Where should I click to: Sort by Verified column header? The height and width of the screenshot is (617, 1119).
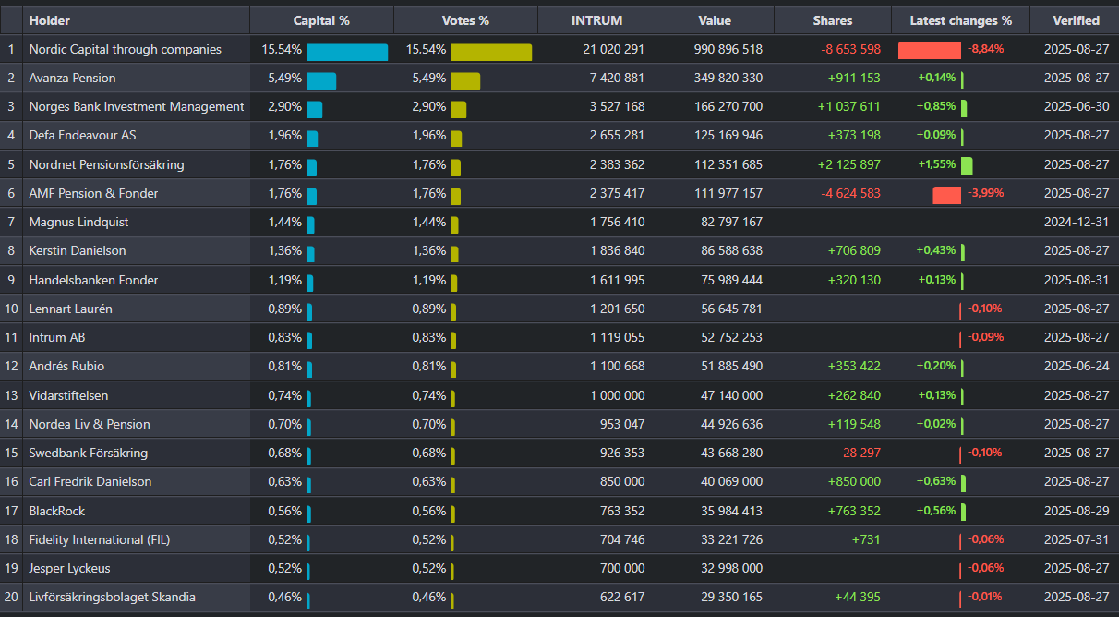coord(1076,20)
